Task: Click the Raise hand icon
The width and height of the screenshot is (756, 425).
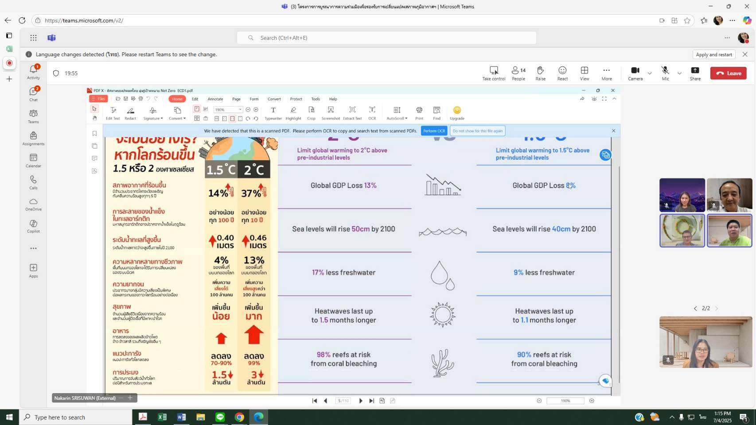Action: 540,73
